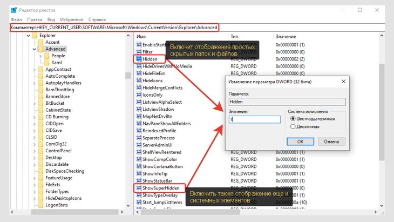Select the Десятичная radio button

click(293, 126)
